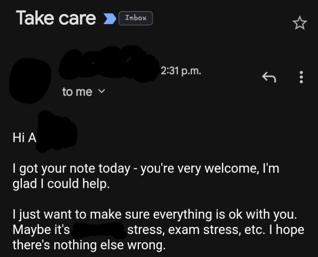The width and height of the screenshot is (318, 257).
Task: Click the 'Hi A' greeting text
Action: (25, 138)
